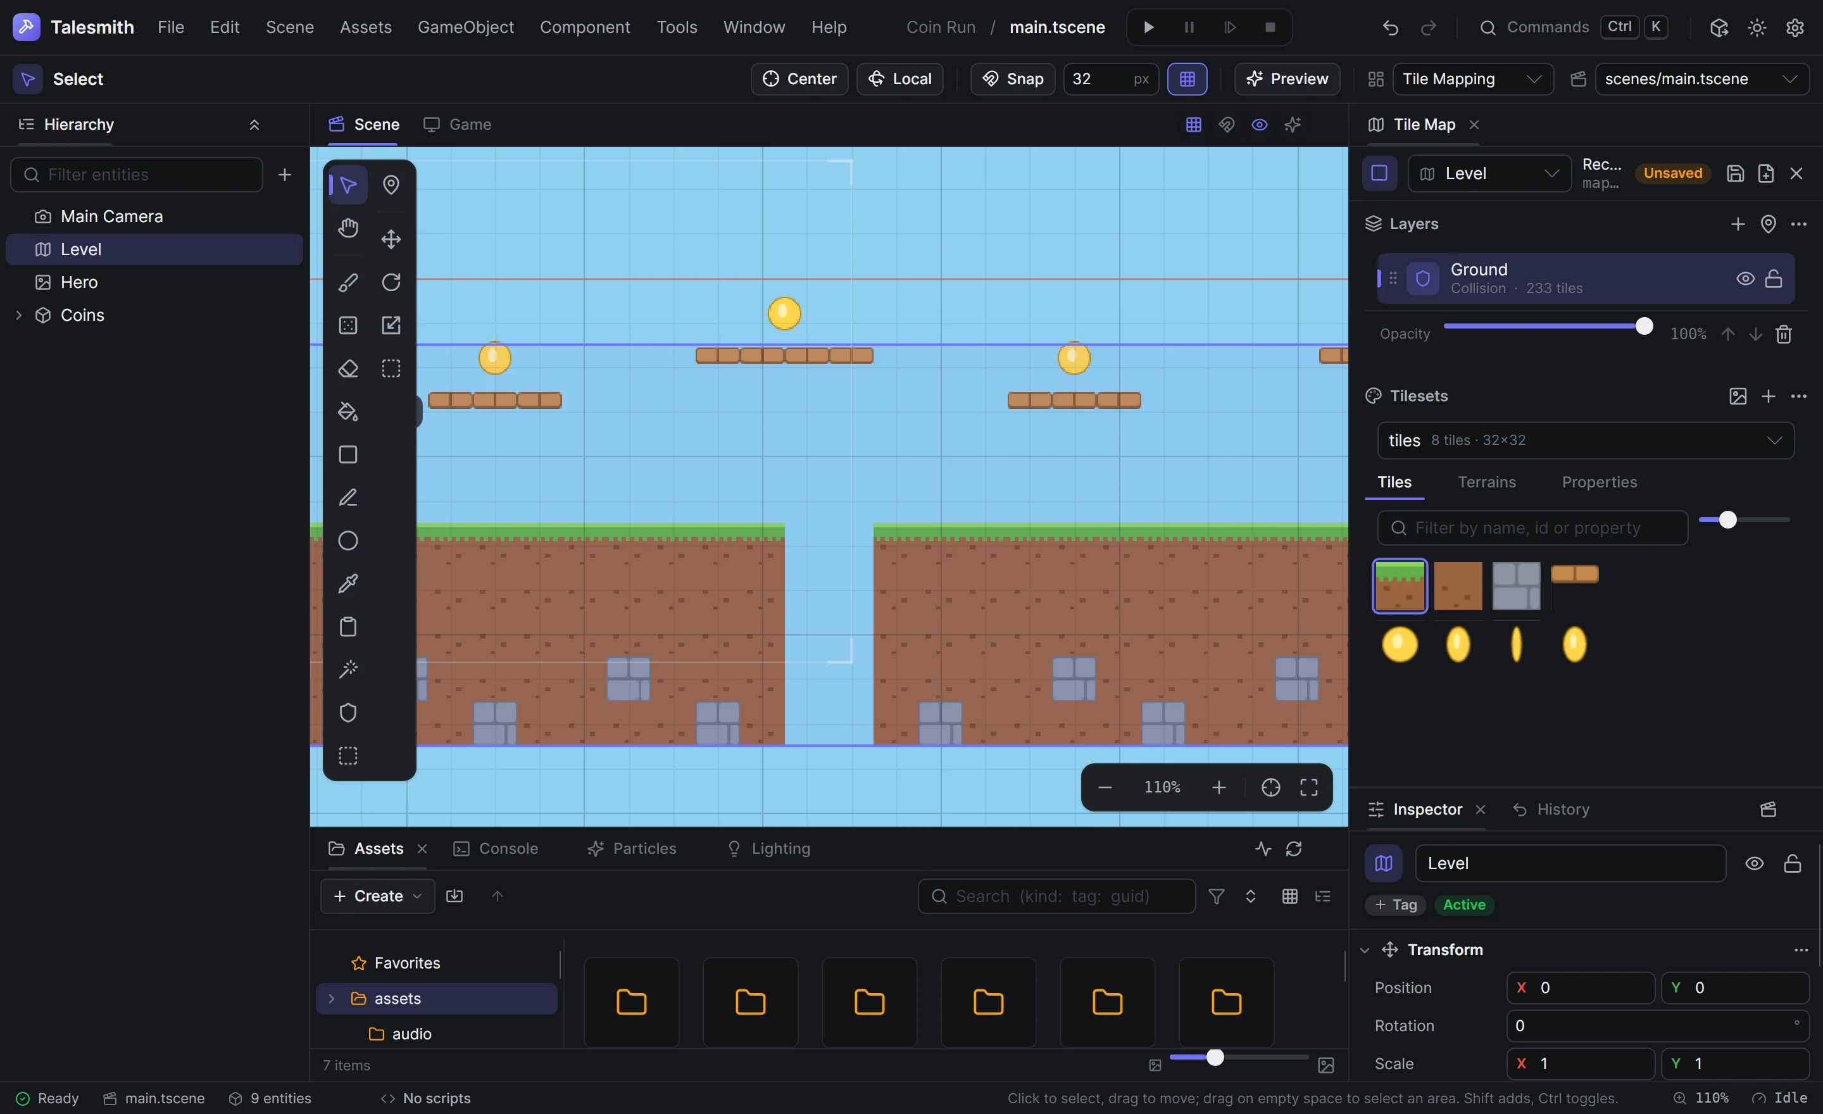Switch to the Terrains tab
The image size is (1823, 1114).
click(x=1486, y=482)
